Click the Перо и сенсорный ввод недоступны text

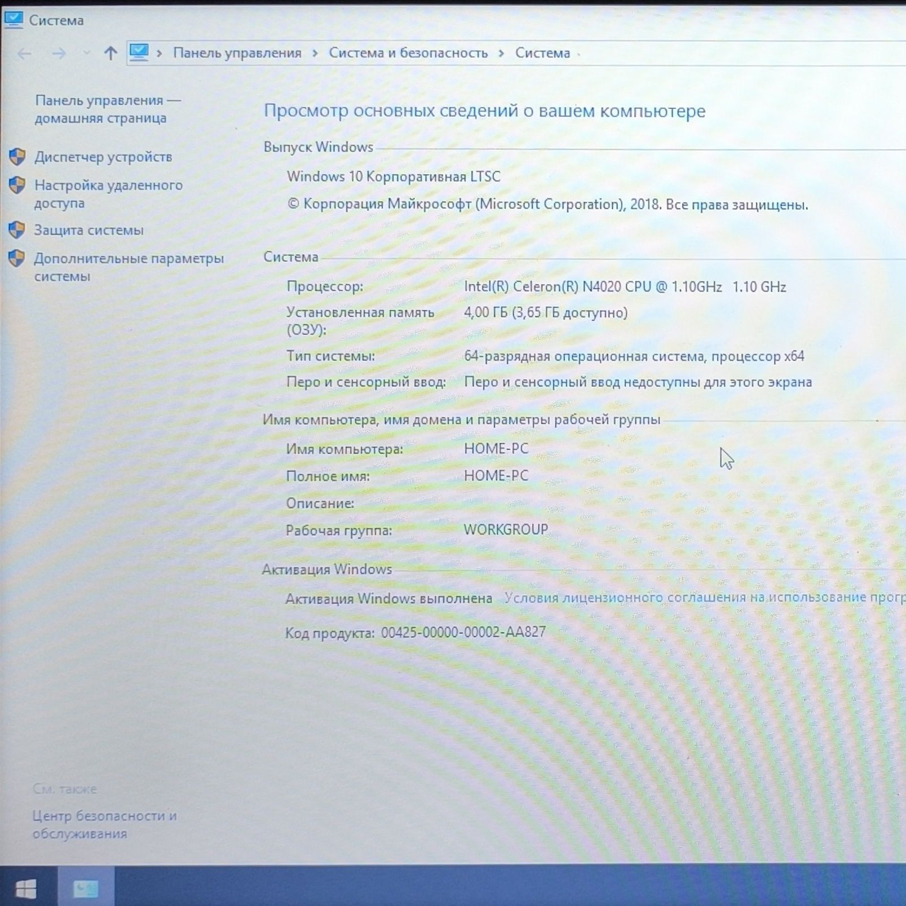(638, 382)
